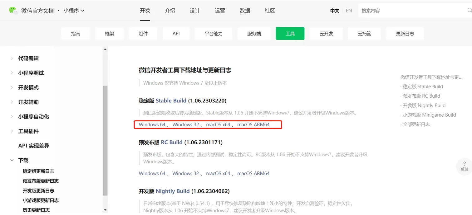Switch language to EN

(x=349, y=10)
